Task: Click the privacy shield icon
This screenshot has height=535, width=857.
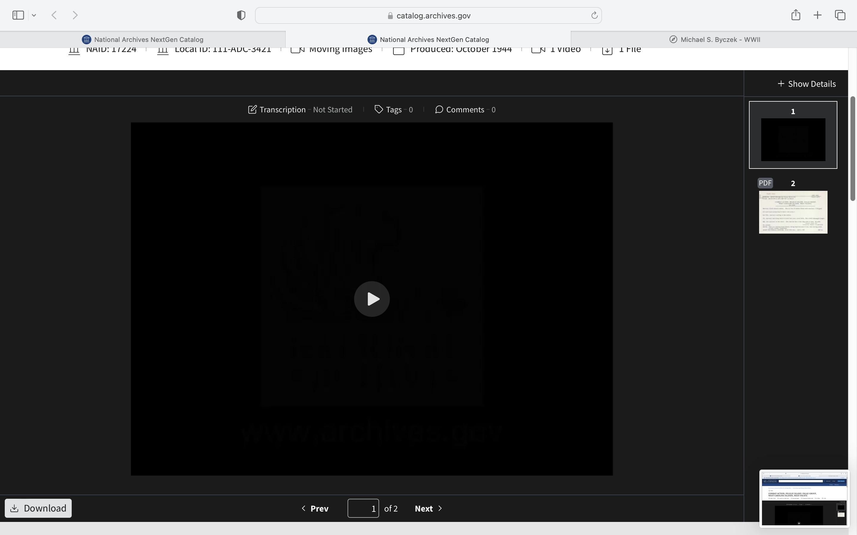Action: click(x=241, y=15)
